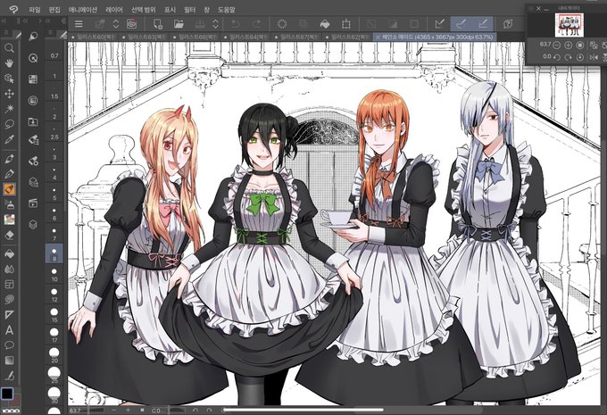Collapse the leftmost tool palette double-arrow
Image resolution: width=607 pixels, height=415 pixels.
4,21
